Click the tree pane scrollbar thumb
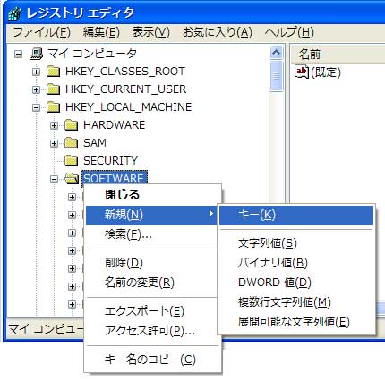The width and height of the screenshot is (385, 389). [x=276, y=76]
